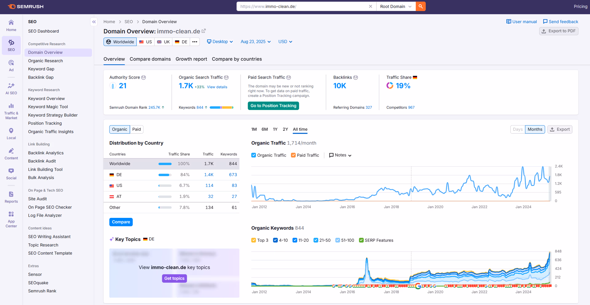Click the Organic Search Traffic info icon
This screenshot has width=590, height=305.
[x=226, y=78]
